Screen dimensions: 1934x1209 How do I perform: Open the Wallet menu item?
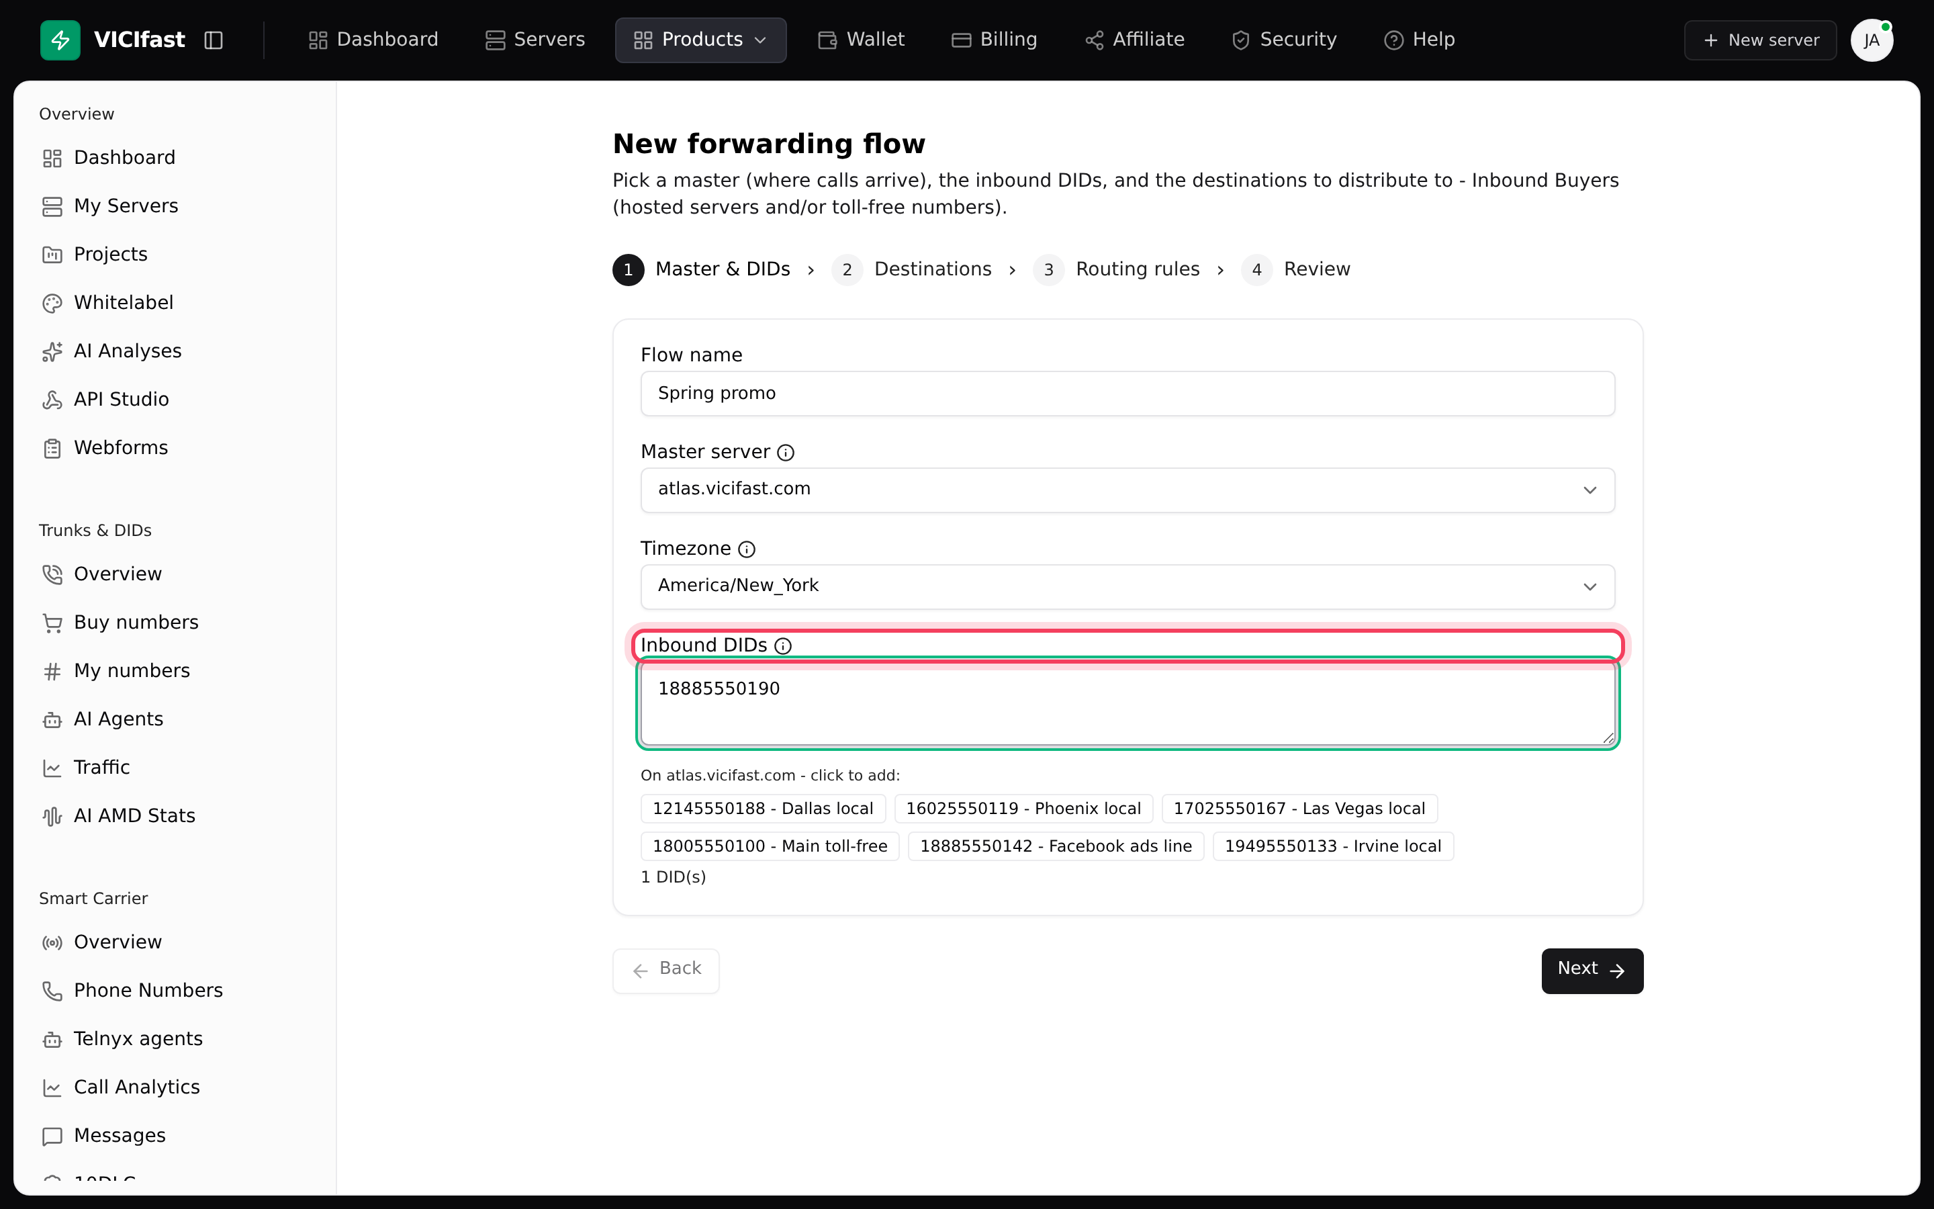pyautogui.click(x=862, y=40)
